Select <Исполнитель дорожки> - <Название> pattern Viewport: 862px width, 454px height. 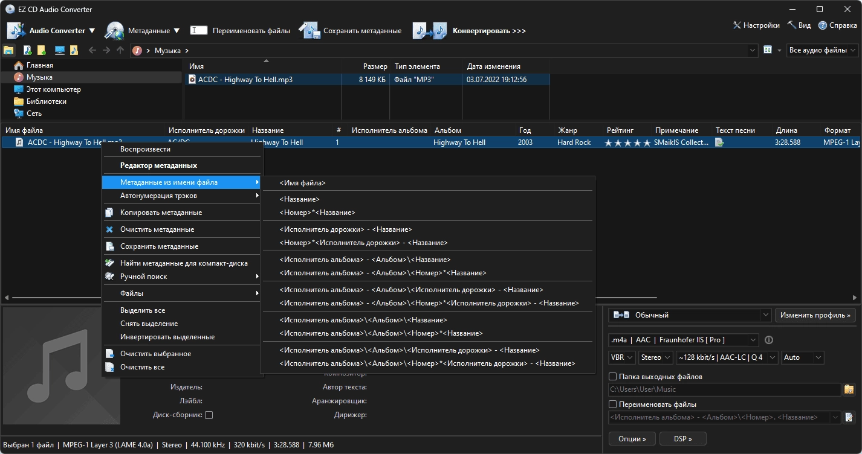click(428, 229)
